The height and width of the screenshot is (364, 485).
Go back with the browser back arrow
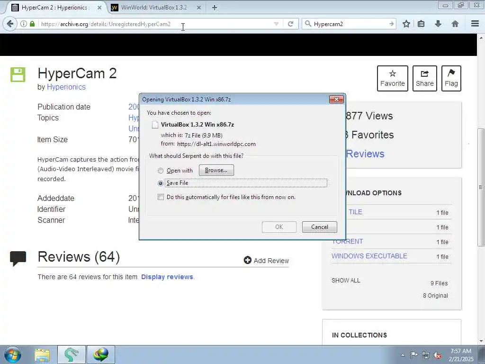coord(10,24)
